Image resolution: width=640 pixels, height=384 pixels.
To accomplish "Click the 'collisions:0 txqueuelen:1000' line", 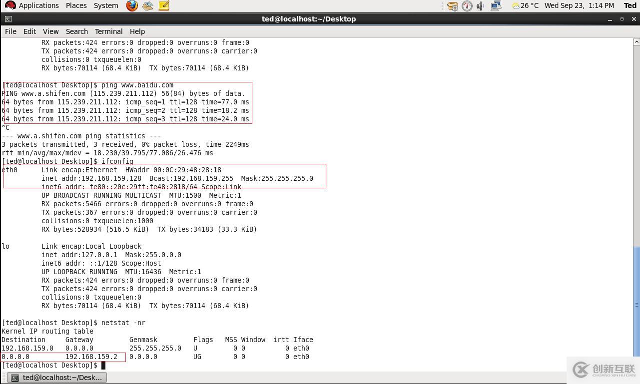I will (x=97, y=221).
